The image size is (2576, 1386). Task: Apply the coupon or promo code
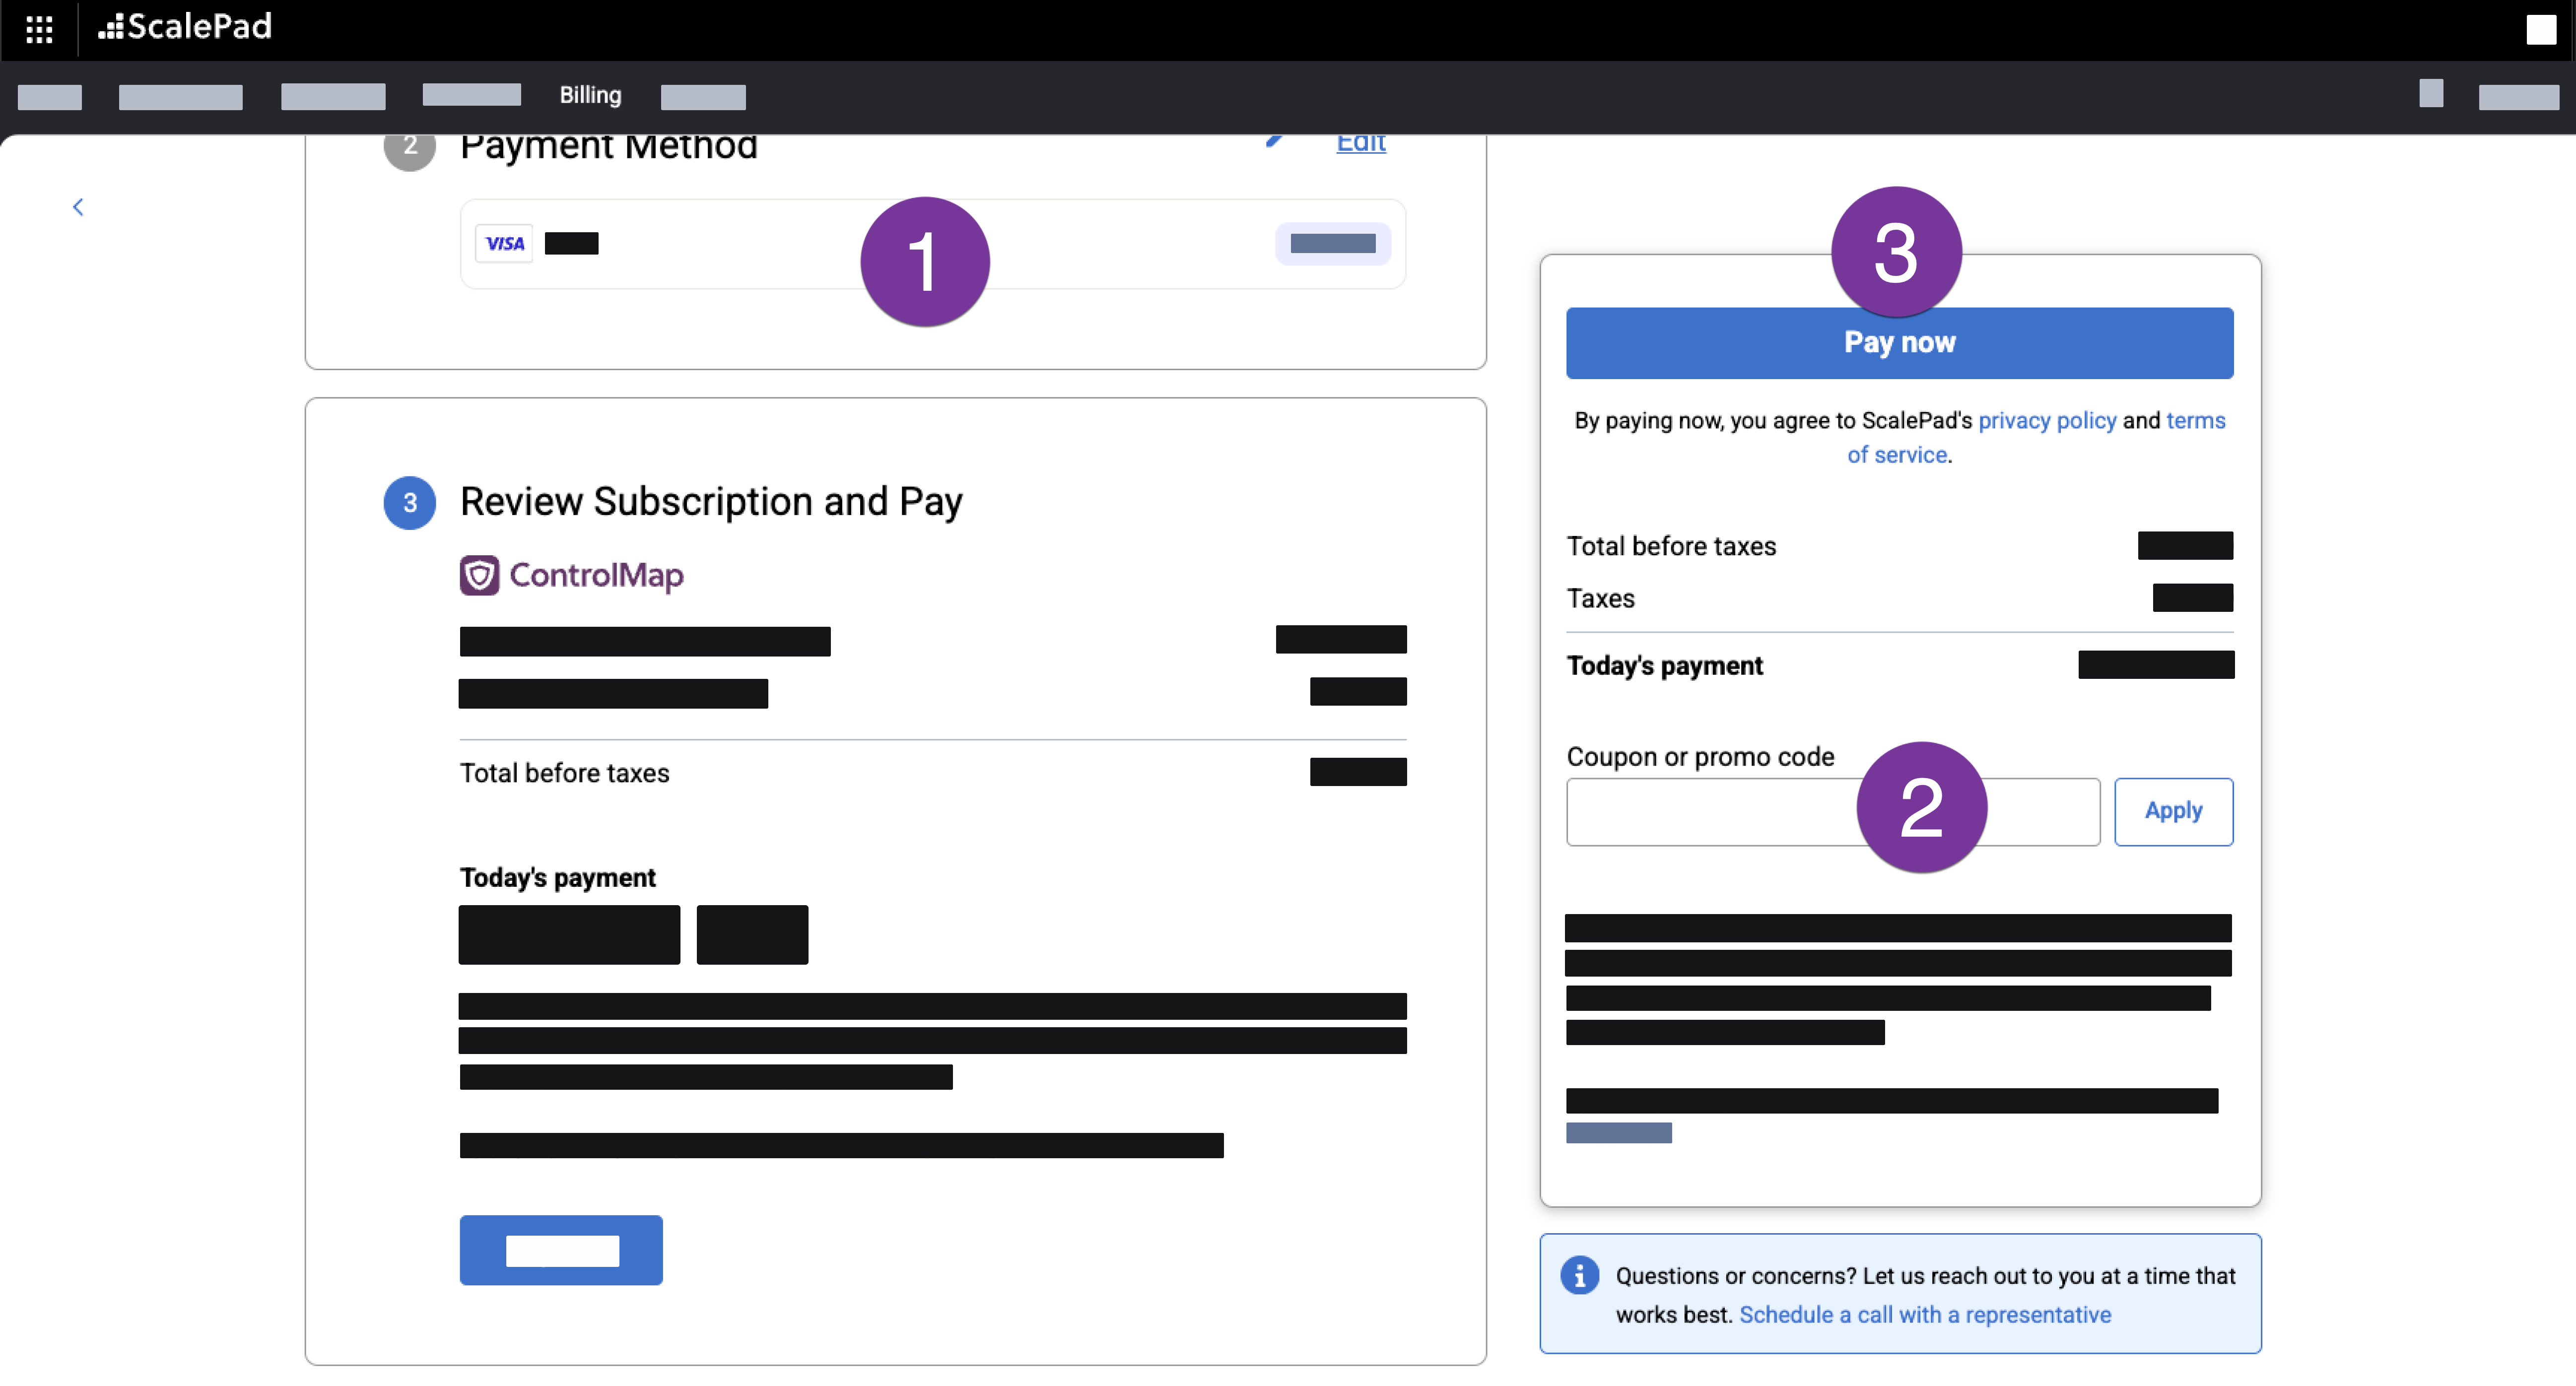[x=2173, y=811]
